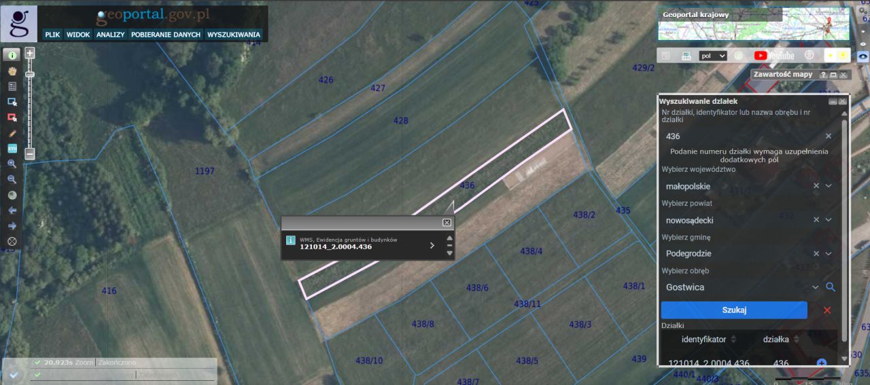The image size is (870, 385).
Task: Open help for Zawartość mapy panel
Action: click(x=823, y=75)
